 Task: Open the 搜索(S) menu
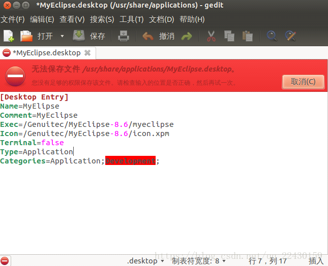coord(102,19)
